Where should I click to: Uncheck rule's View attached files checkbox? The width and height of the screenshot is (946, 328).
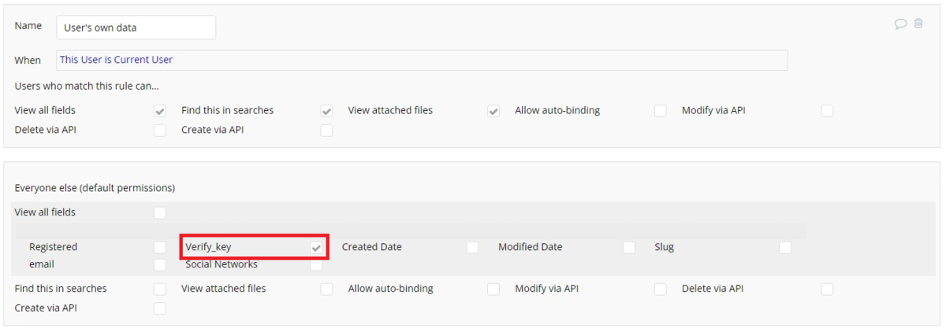tap(493, 111)
